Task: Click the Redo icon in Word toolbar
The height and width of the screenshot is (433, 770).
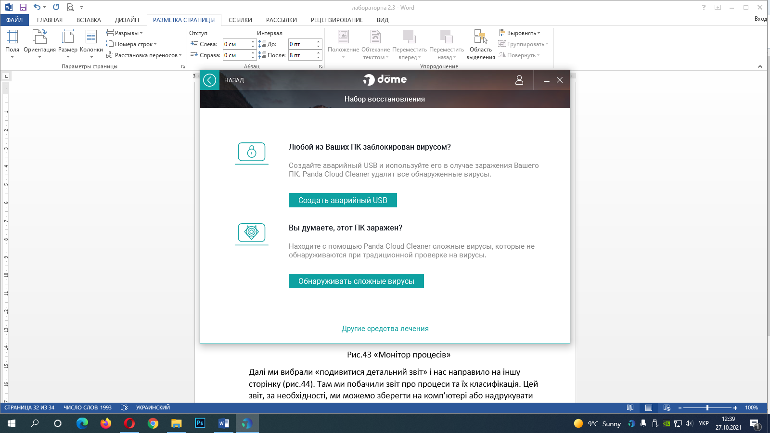Action: click(56, 7)
